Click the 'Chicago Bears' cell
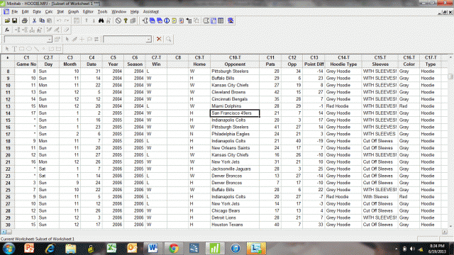 [235, 211]
